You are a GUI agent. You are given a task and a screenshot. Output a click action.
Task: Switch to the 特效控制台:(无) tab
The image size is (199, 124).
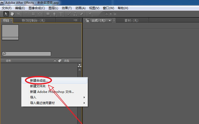point(33,20)
